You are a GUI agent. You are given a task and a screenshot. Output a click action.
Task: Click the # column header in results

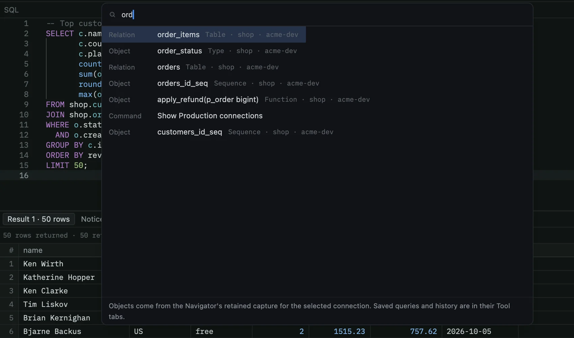(x=11, y=250)
